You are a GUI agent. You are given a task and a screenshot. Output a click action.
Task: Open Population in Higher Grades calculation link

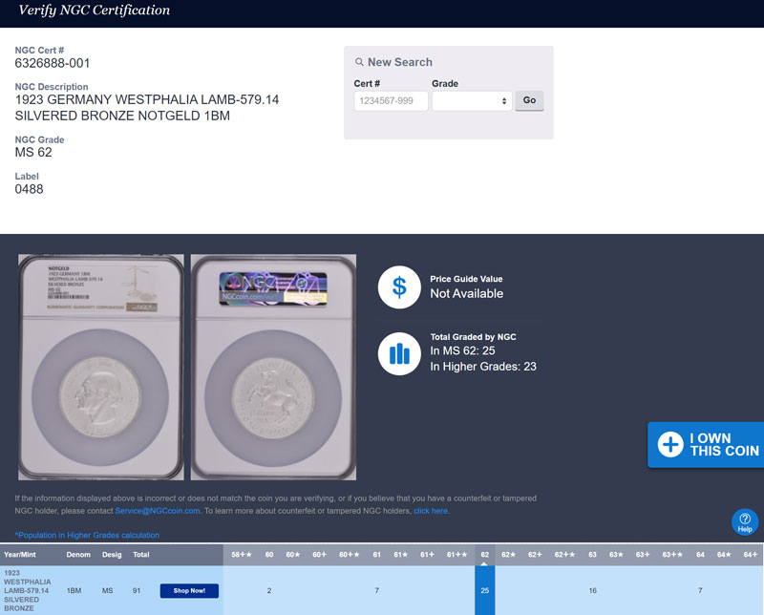[x=87, y=535]
